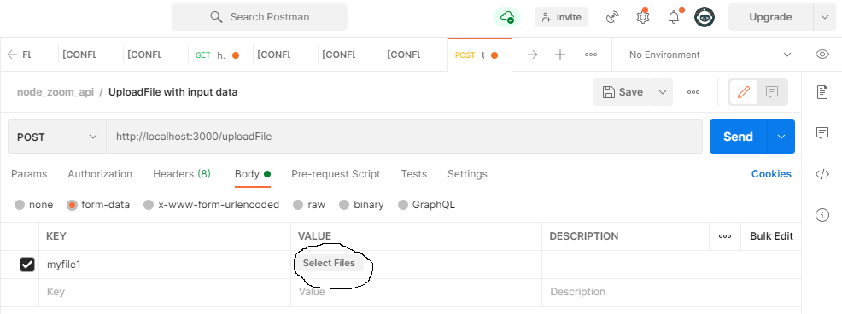Expand the Save options dropdown arrow

coord(662,92)
